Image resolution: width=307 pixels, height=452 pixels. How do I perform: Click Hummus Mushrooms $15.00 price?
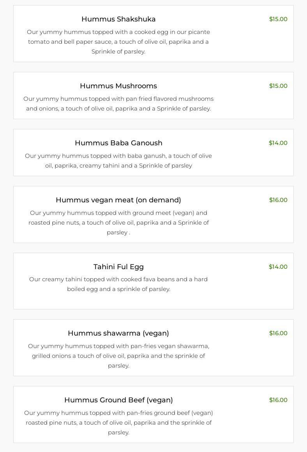pos(278,86)
